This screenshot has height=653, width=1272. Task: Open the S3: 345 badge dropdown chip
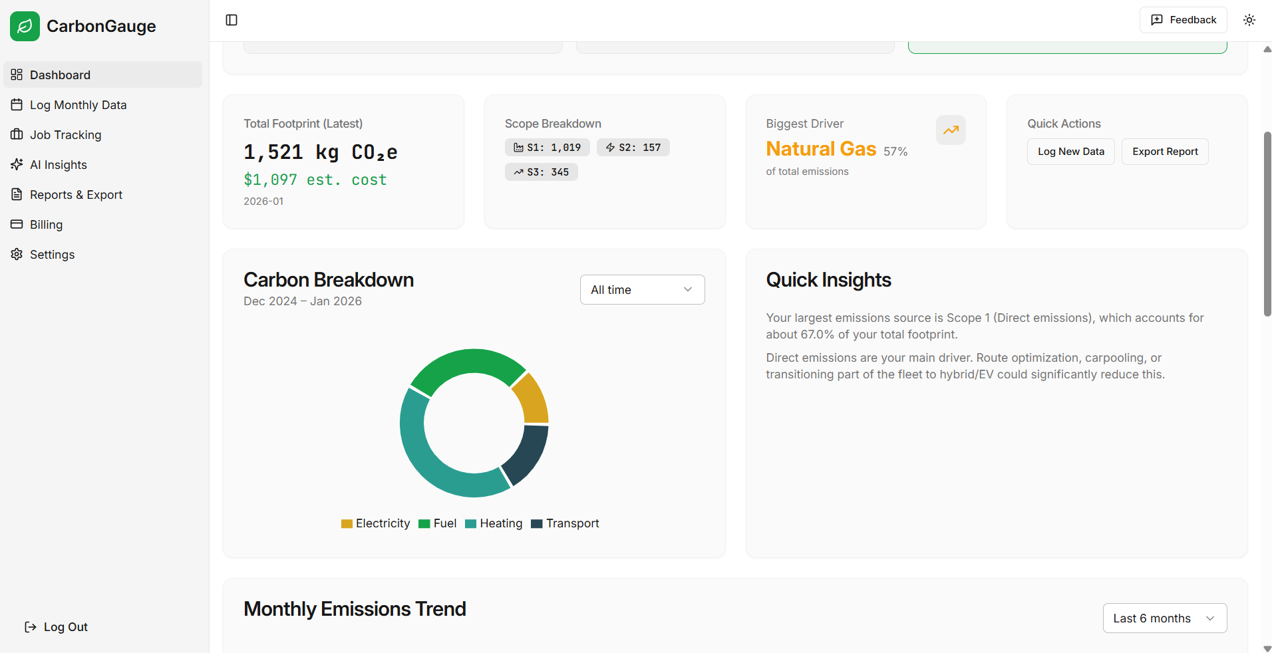pyautogui.click(x=541, y=172)
